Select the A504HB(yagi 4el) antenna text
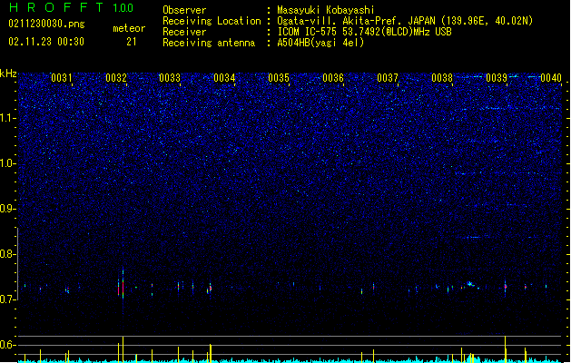The width and height of the screenshot is (571, 363). tap(320, 43)
